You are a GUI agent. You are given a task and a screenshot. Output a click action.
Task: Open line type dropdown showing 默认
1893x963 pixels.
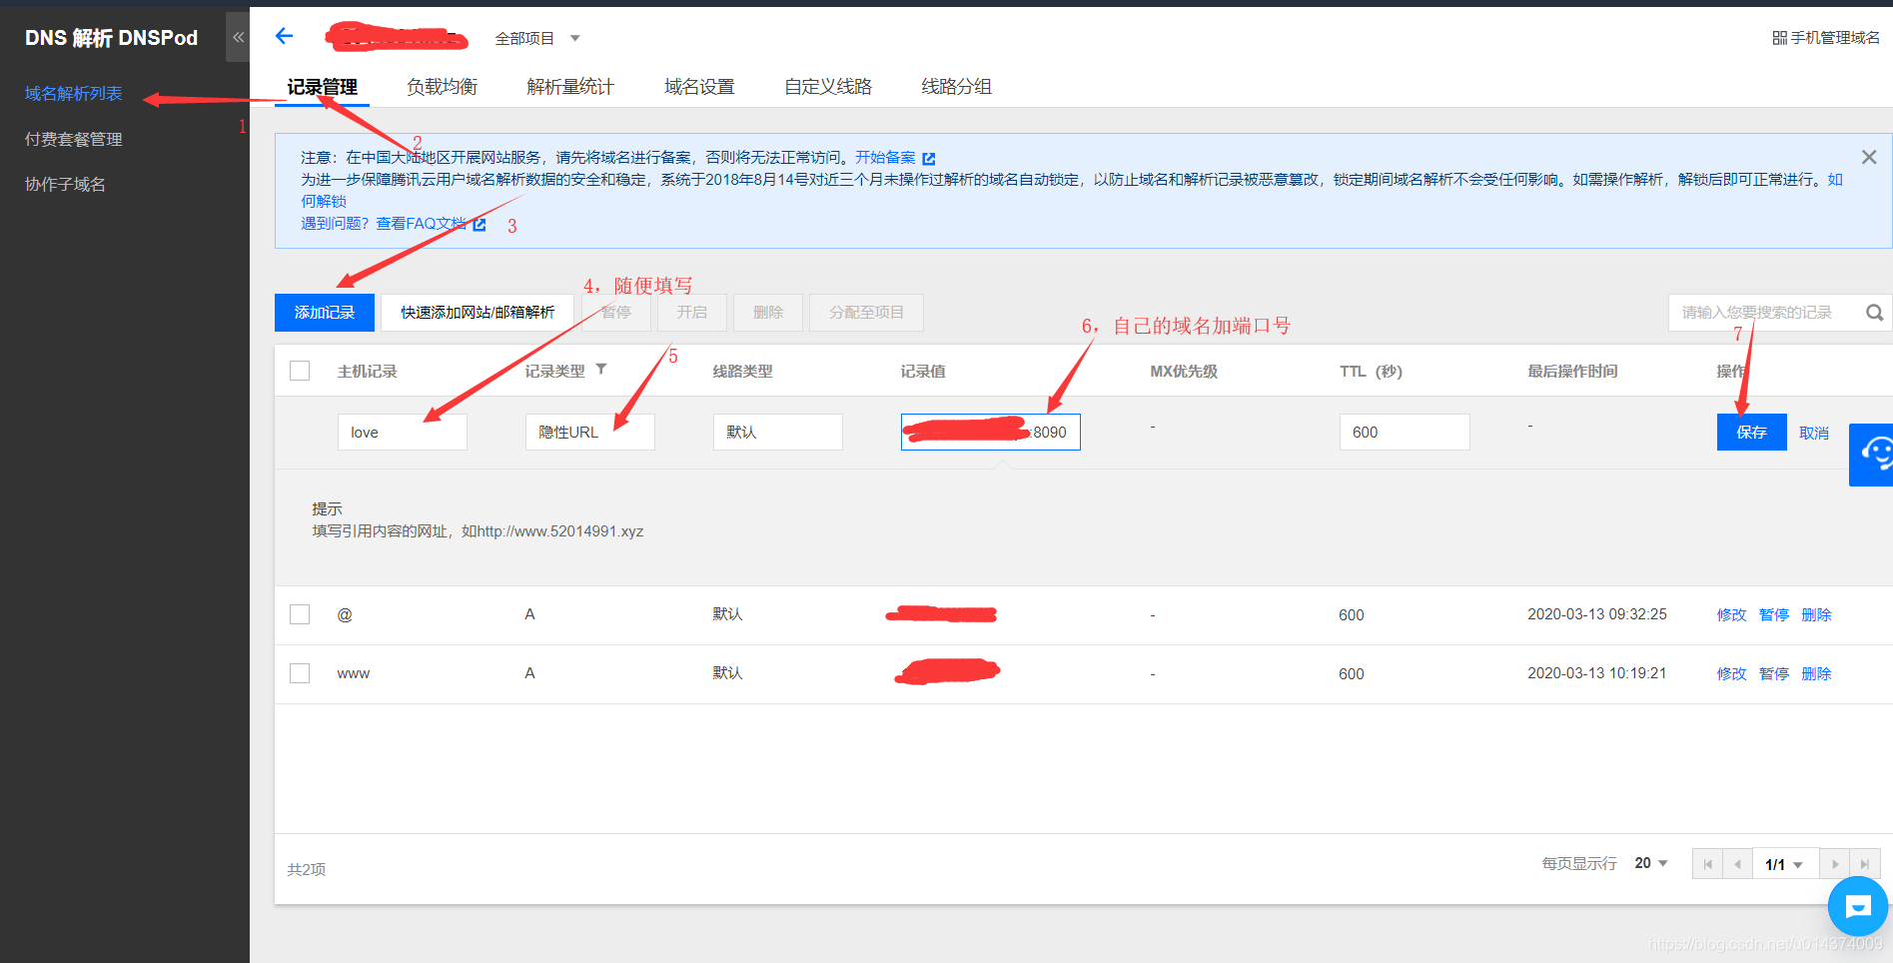[777, 432]
